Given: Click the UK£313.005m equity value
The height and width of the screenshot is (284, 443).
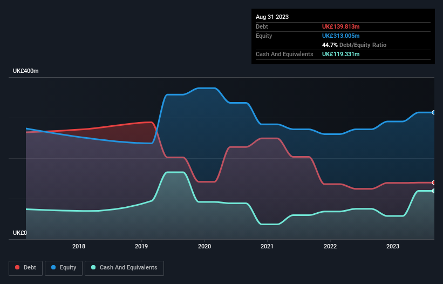Looking at the screenshot, I should pyautogui.click(x=340, y=36).
